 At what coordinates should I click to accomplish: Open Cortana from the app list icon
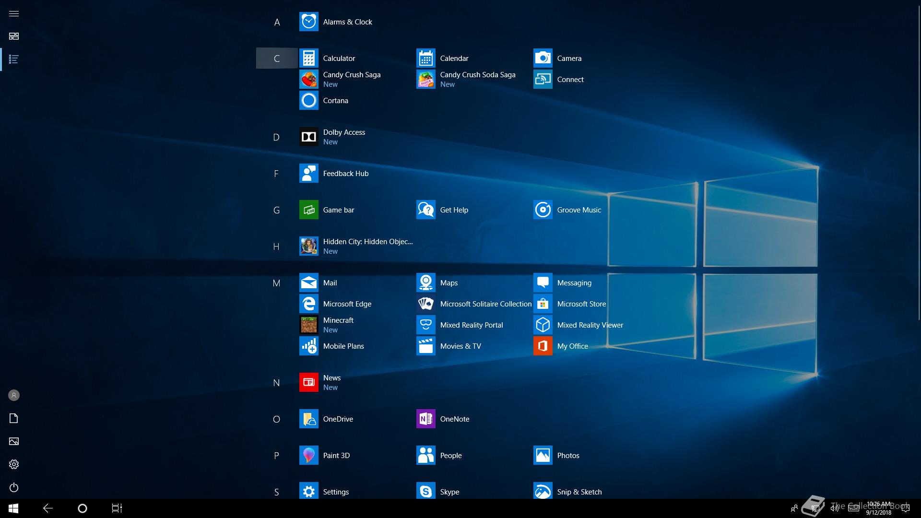(x=308, y=100)
